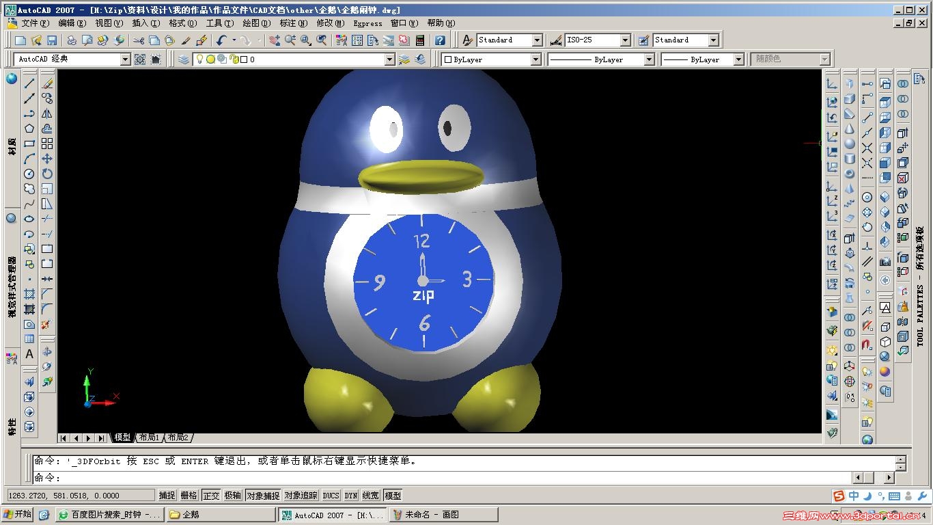The image size is (933, 525).
Task: Create a new drawing file
Action: 20,40
